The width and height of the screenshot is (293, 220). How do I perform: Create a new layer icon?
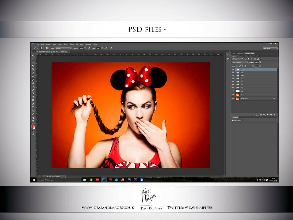(271, 115)
